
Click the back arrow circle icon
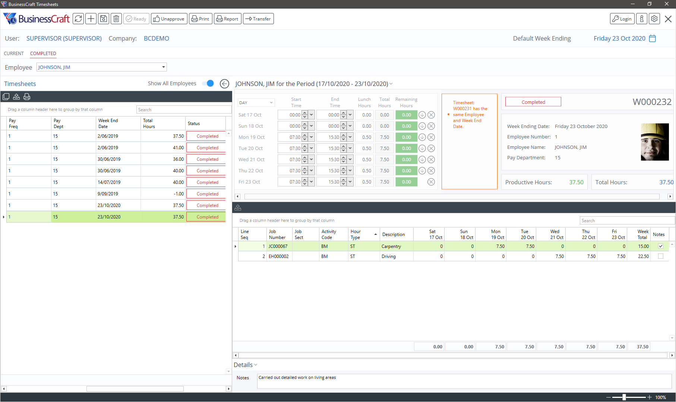click(x=224, y=84)
